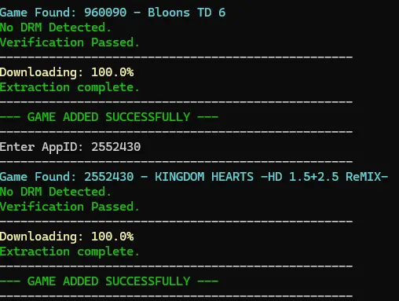
Task: Click the dashed separator at the very bottom
Action: click(x=176, y=296)
